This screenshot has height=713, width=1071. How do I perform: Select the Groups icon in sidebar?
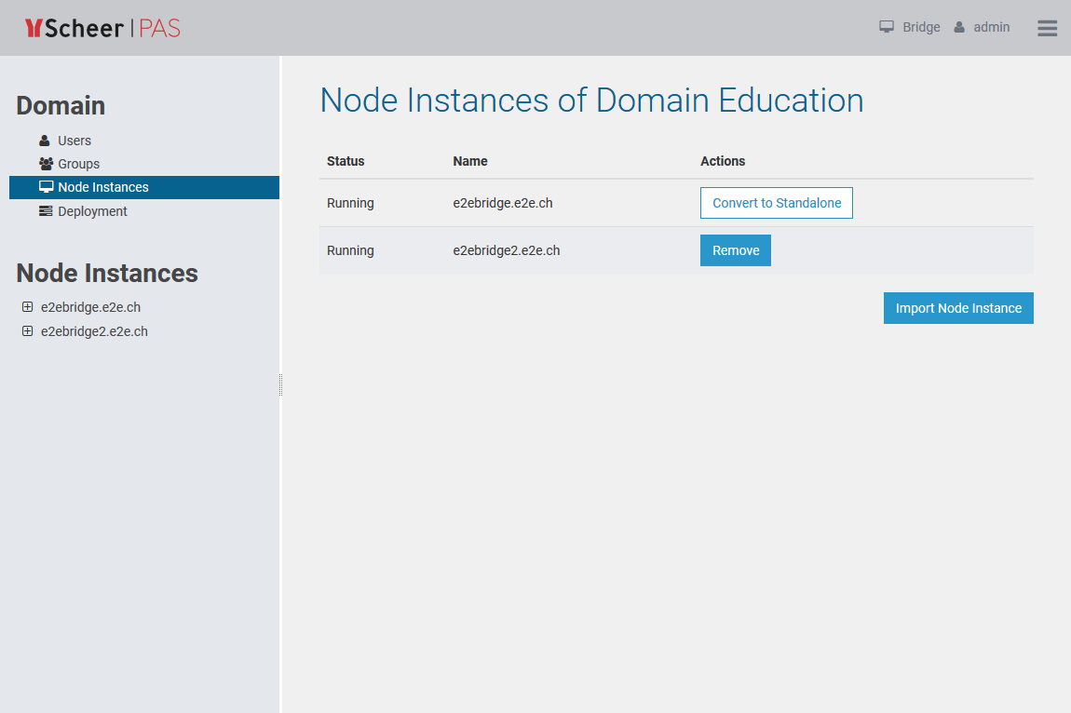[45, 163]
